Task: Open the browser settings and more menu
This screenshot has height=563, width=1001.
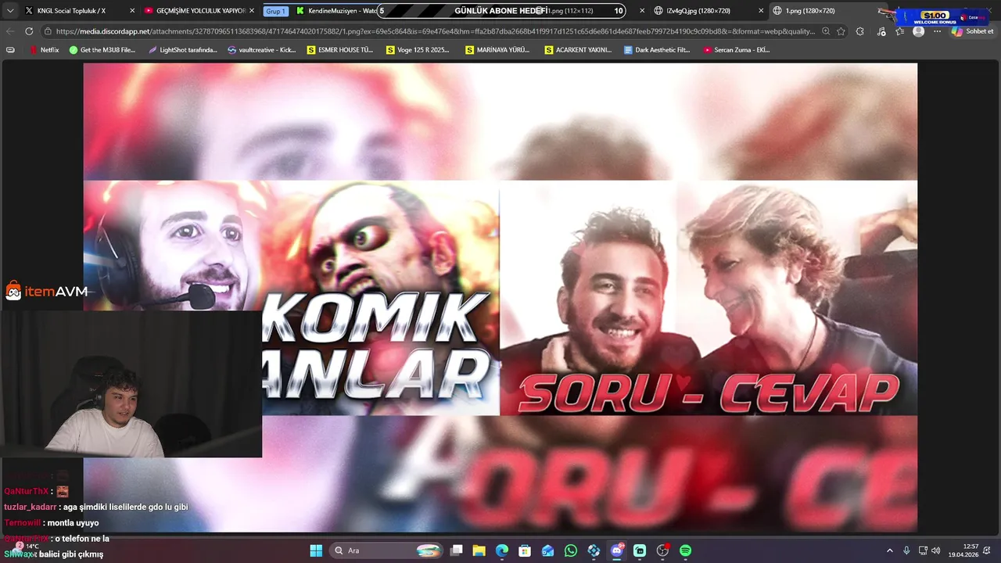Action: click(937, 31)
